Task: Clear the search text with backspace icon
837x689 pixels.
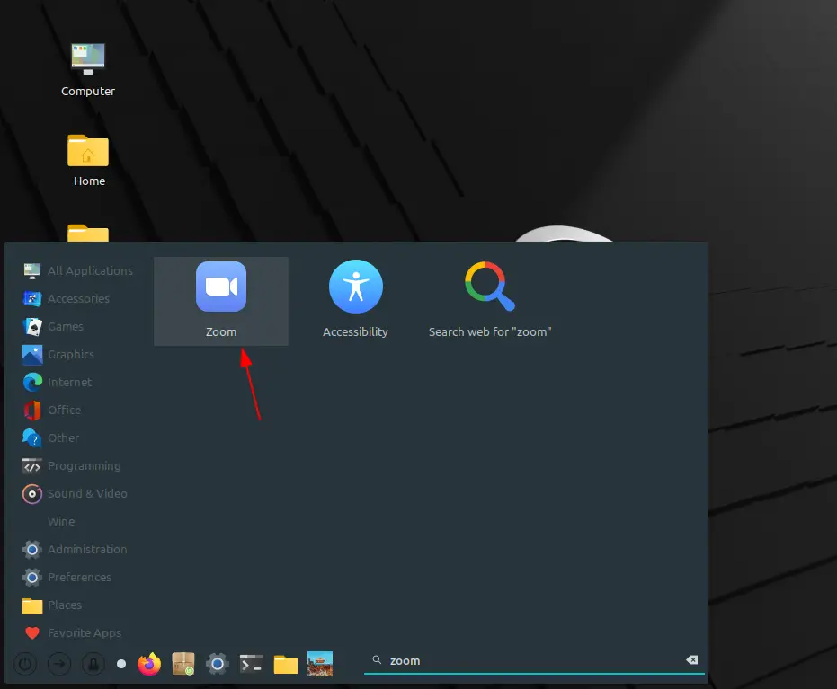Action: coord(692,660)
